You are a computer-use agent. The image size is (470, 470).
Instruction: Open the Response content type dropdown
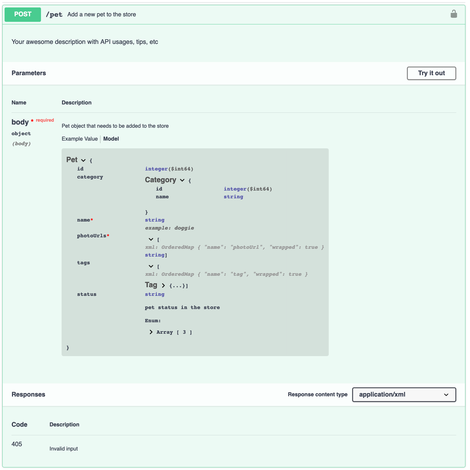click(x=404, y=395)
